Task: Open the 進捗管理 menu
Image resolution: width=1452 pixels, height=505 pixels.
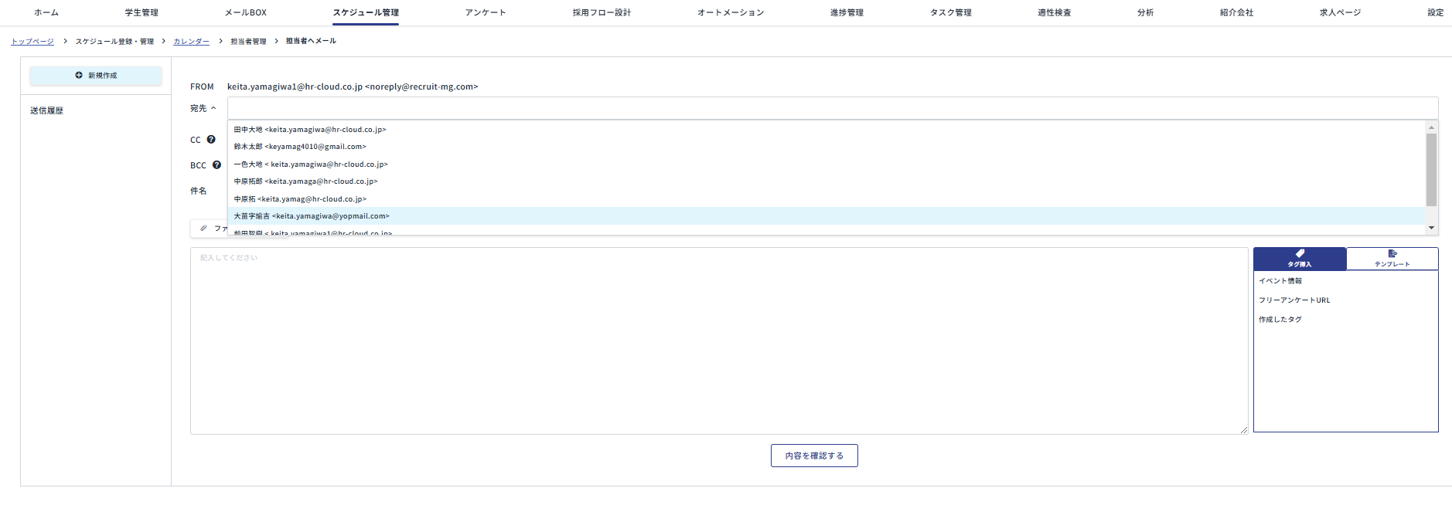Action: tap(847, 12)
